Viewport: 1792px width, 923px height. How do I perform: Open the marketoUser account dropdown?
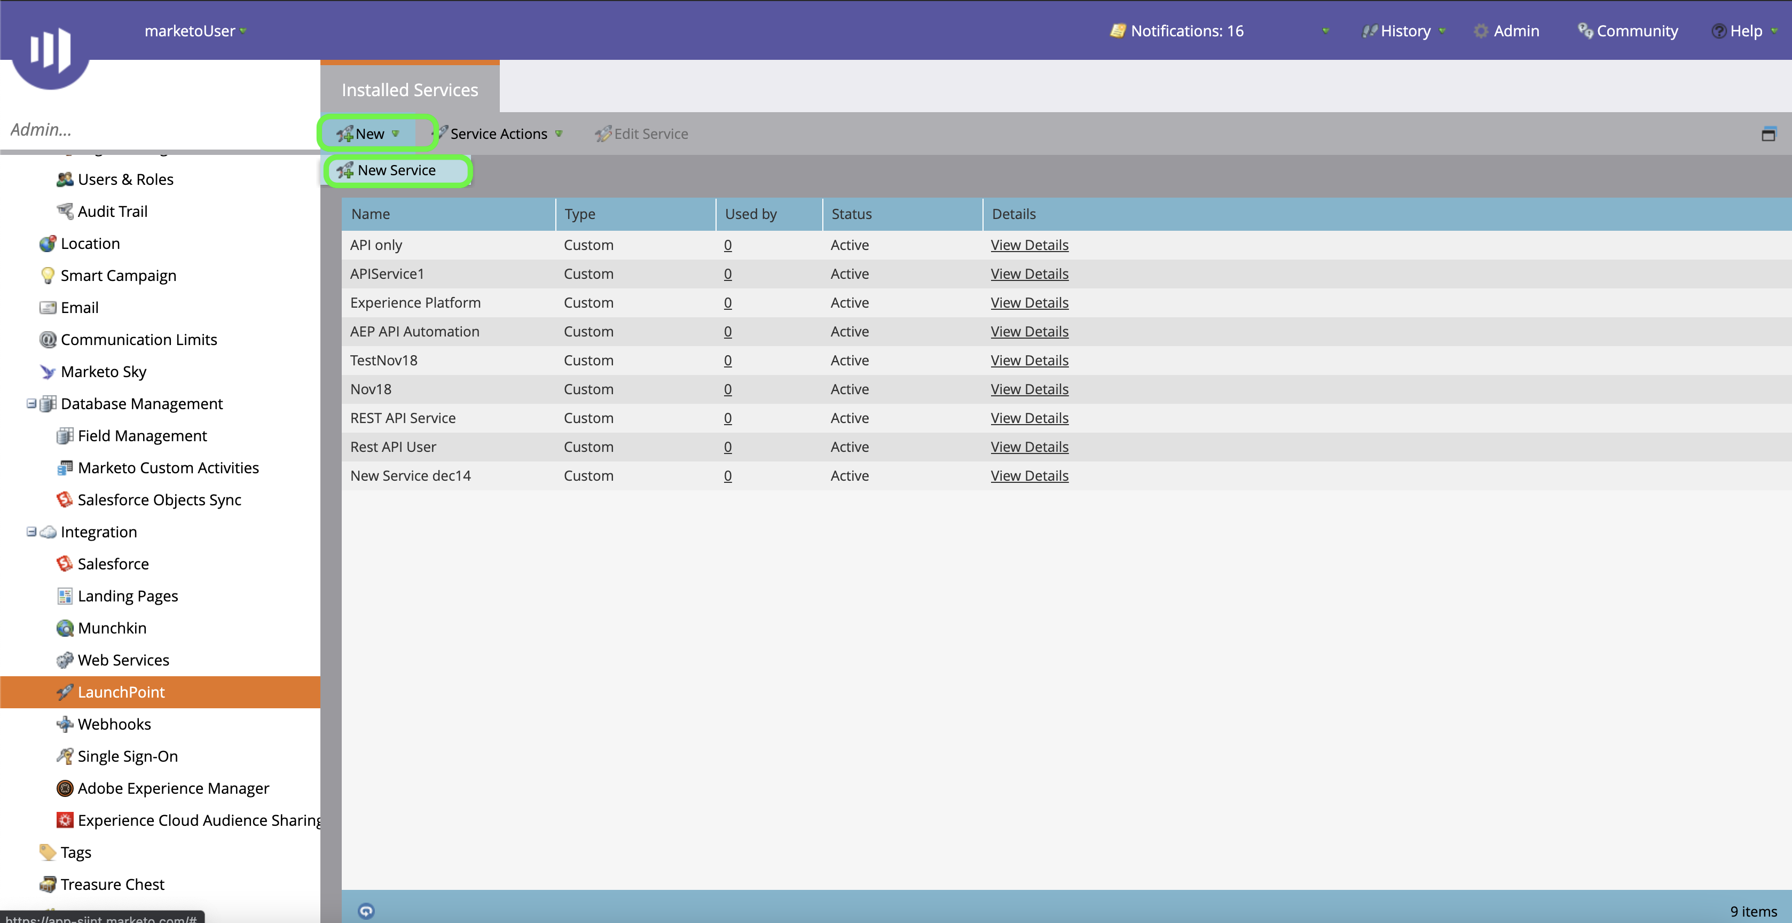195,32
